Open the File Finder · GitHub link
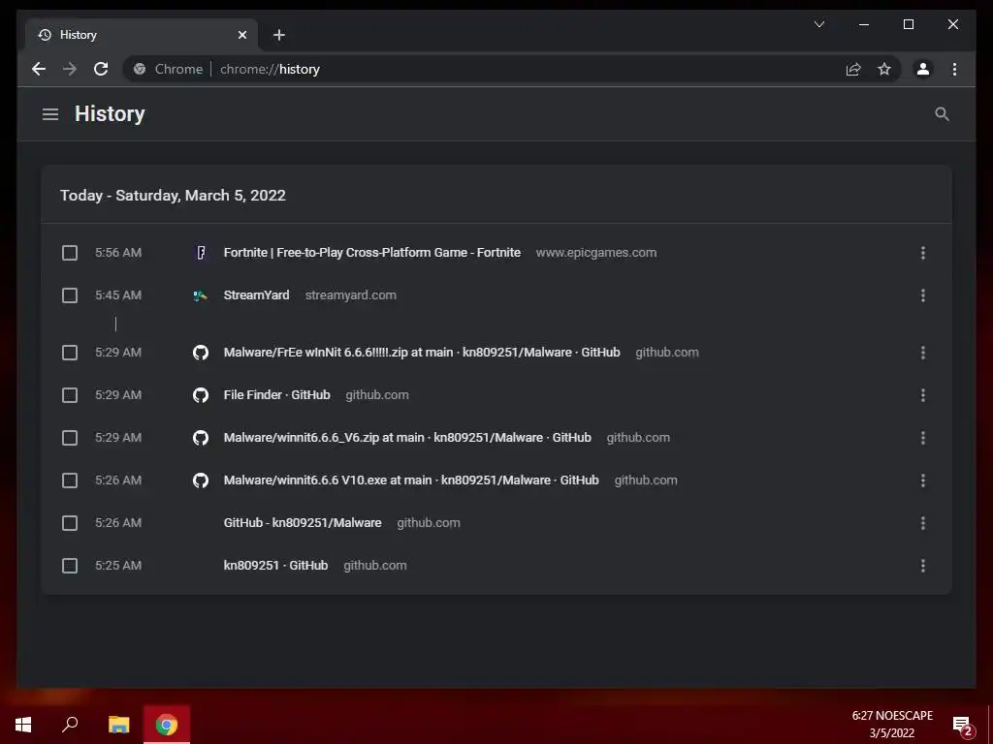The height and width of the screenshot is (744, 993). (x=276, y=395)
